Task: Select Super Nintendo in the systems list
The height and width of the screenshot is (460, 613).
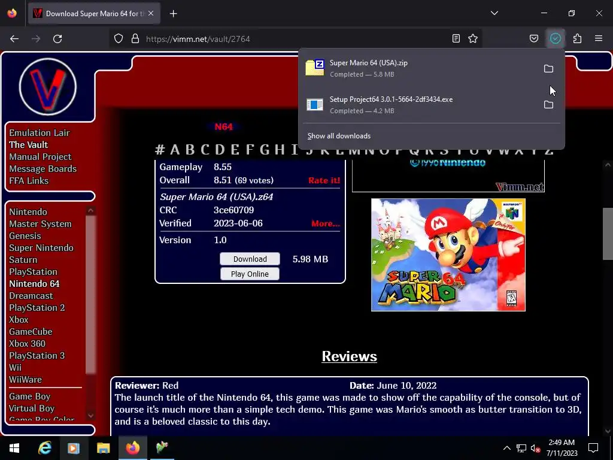Action: 41,248
